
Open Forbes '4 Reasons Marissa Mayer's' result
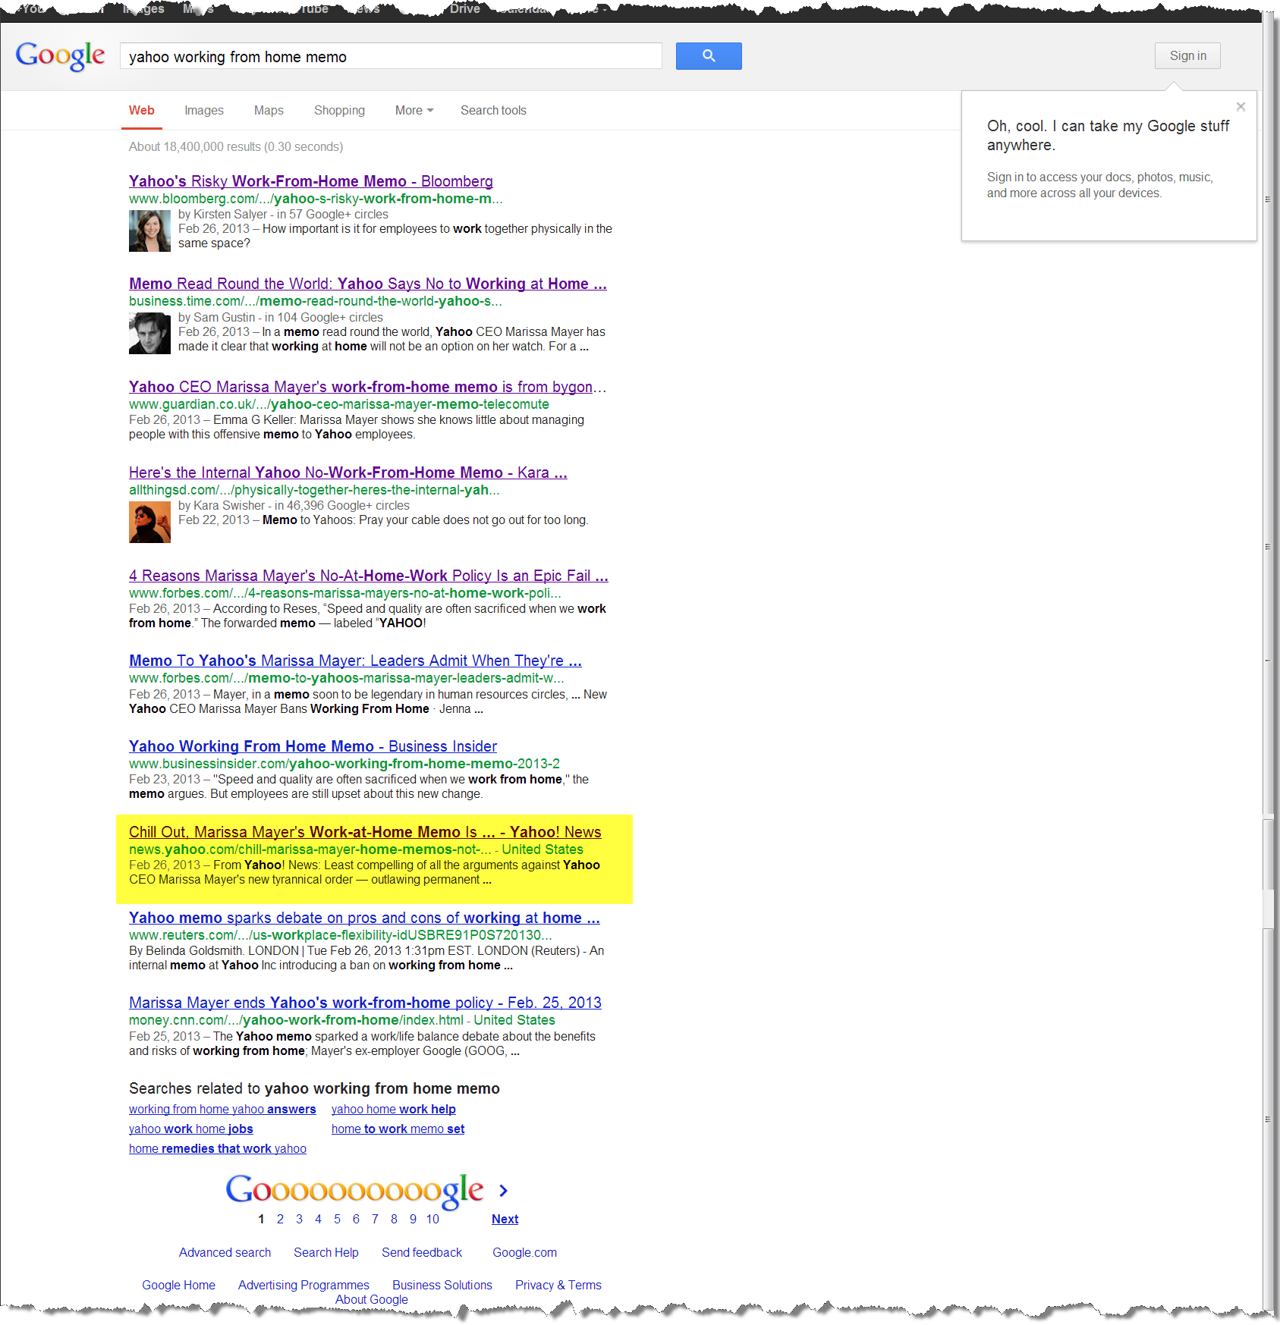369,576
